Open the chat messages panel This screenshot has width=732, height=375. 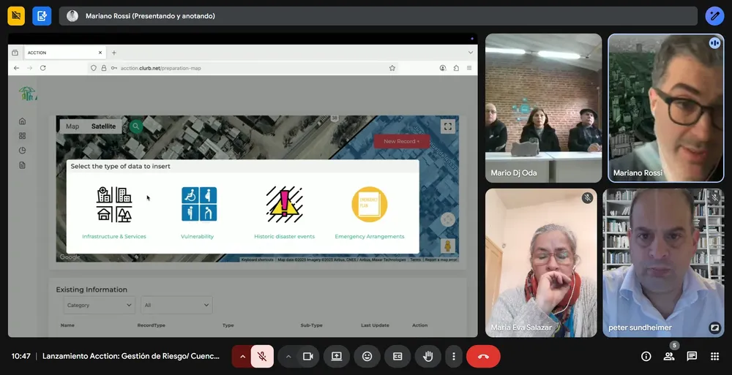point(692,357)
